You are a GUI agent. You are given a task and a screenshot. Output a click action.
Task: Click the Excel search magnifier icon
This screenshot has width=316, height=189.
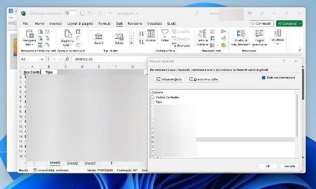[x=197, y=13]
